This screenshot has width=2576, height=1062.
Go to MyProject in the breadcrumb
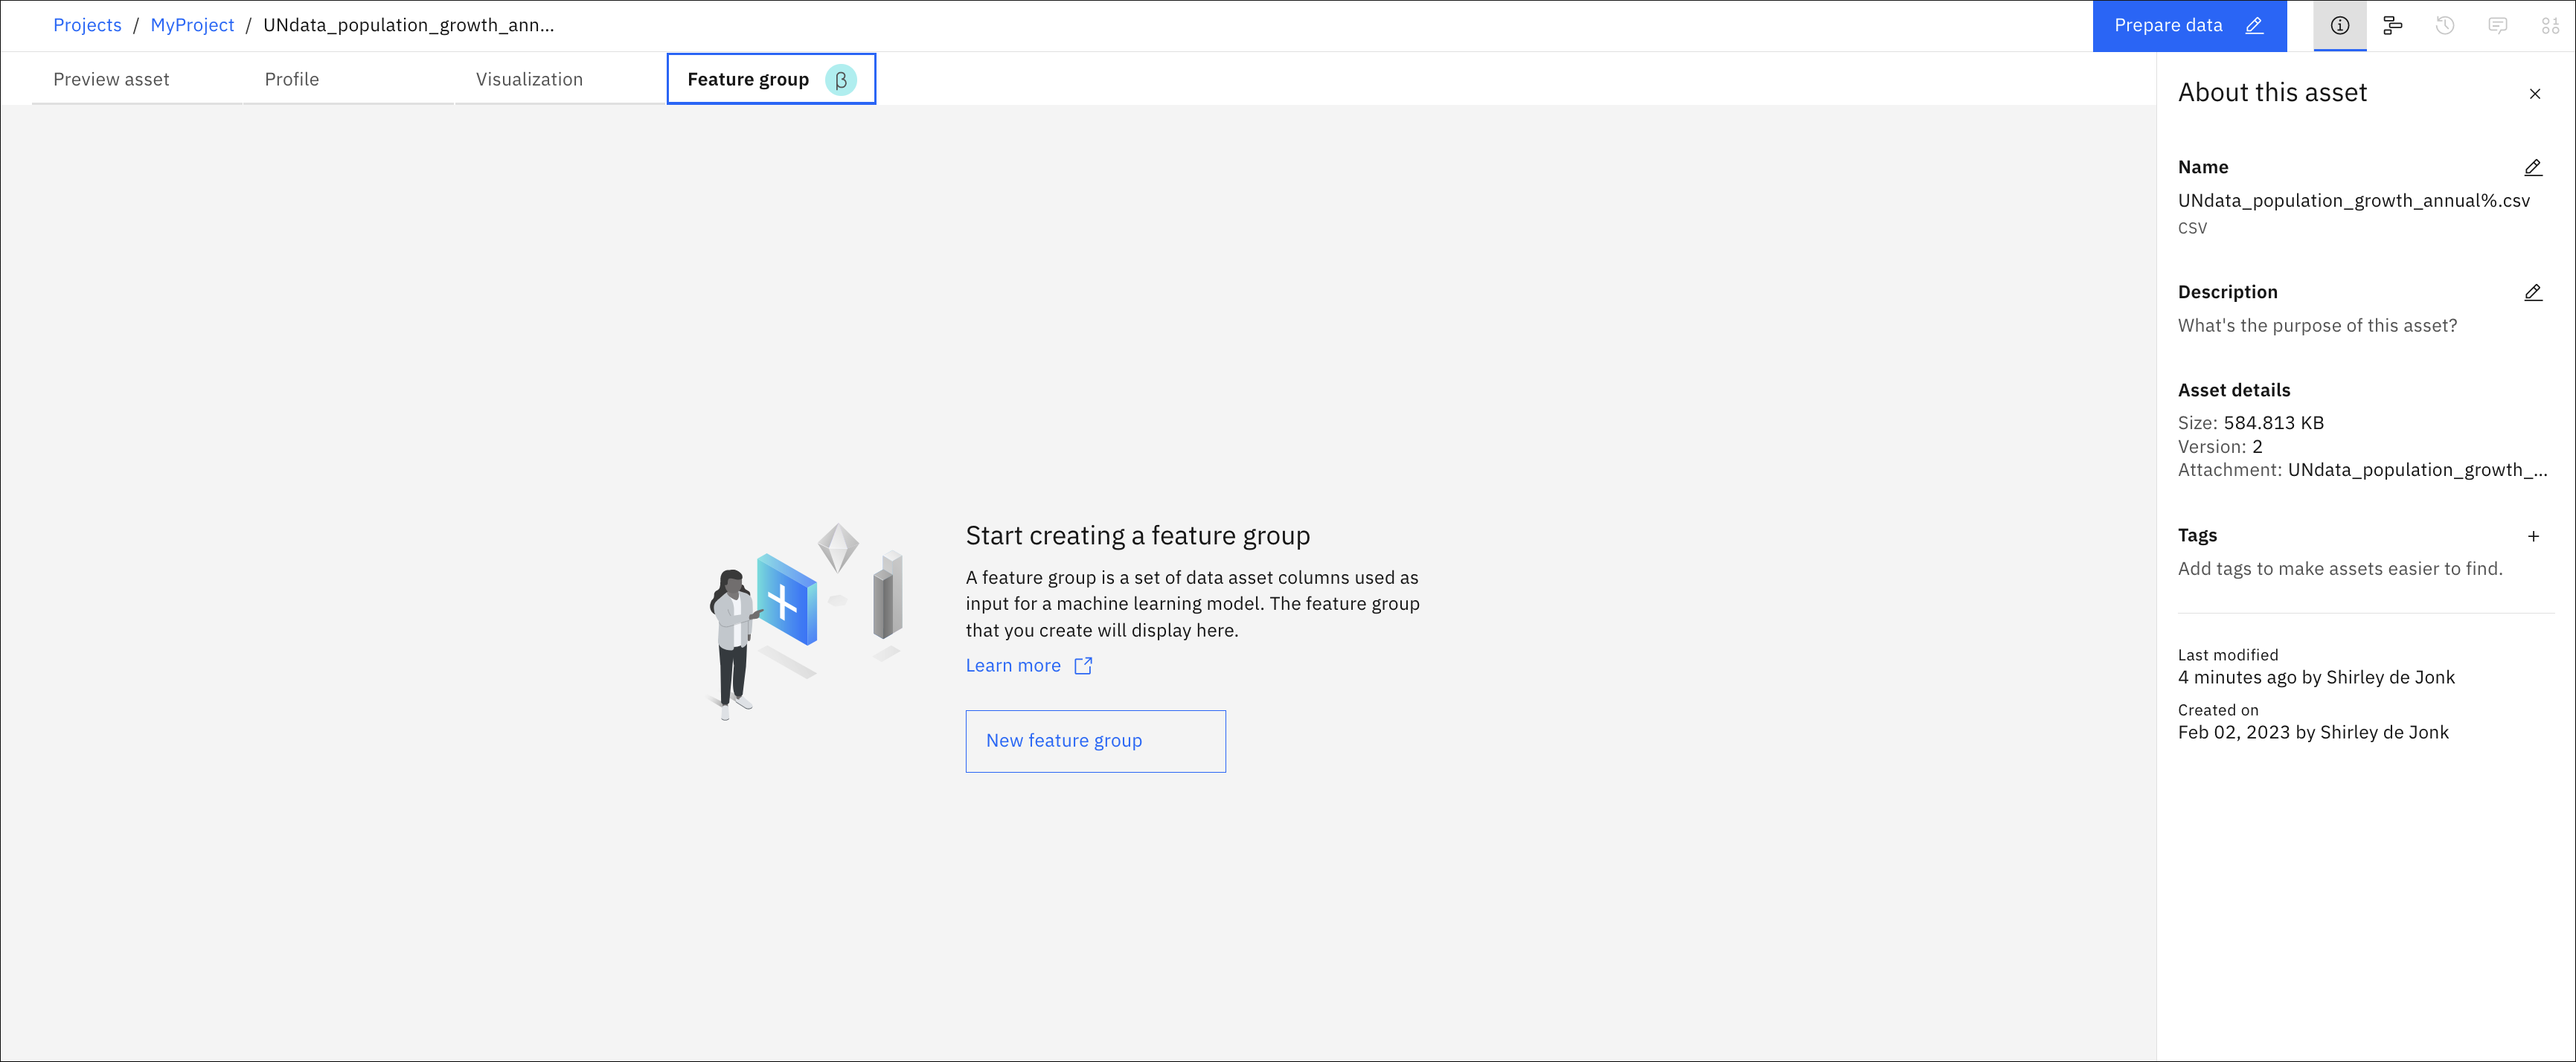pyautogui.click(x=192, y=25)
